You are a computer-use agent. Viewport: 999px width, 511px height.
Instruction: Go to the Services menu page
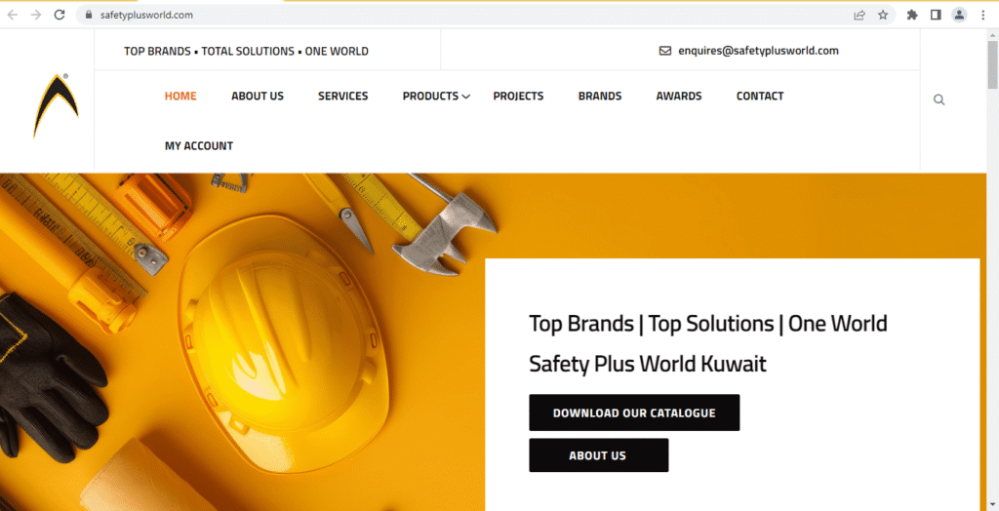click(342, 96)
